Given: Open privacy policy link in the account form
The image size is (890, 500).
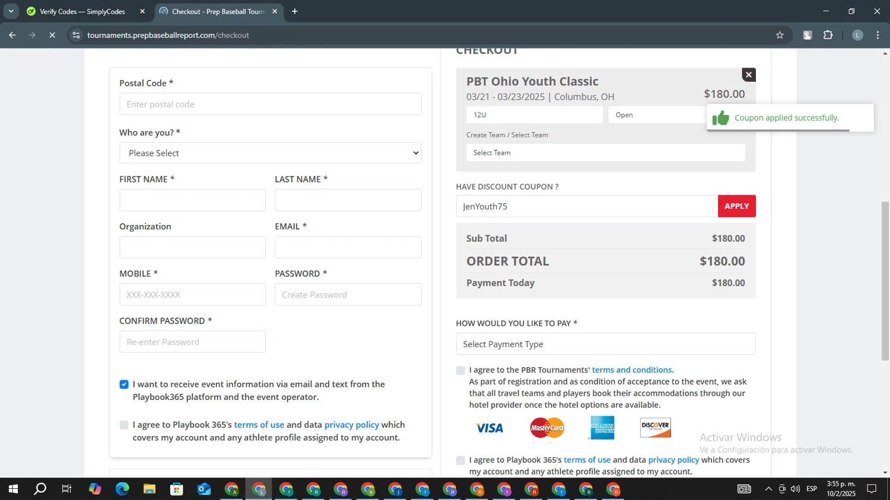Looking at the screenshot, I should click(352, 425).
